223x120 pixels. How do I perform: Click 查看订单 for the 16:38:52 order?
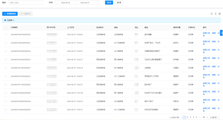point(206,33)
